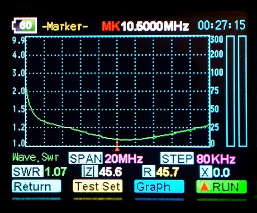Select the red marker triangle under the graph
Image resolution: width=257 pixels, height=213 pixels.
coord(117,149)
